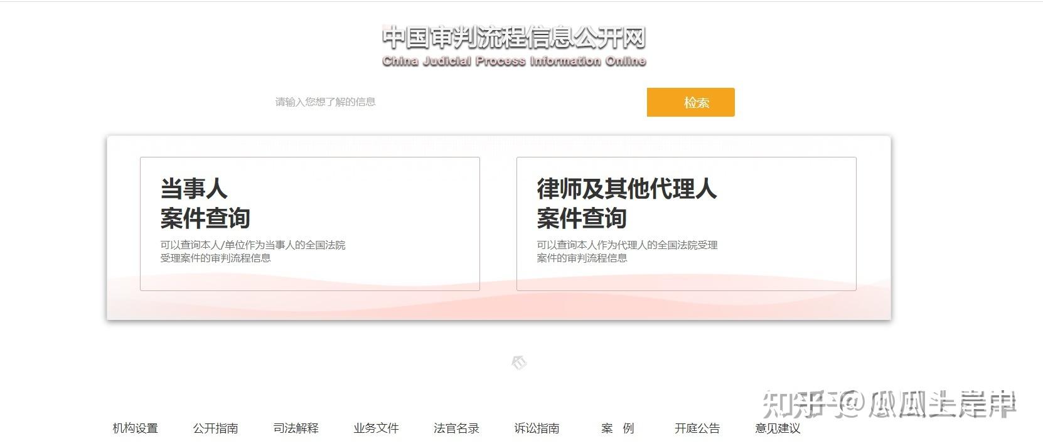This screenshot has height=446, width=1043.
Task: Click the orange 检索 search button
Action: (x=690, y=102)
